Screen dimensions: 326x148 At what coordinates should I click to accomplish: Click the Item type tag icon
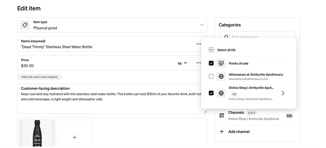coord(25,25)
